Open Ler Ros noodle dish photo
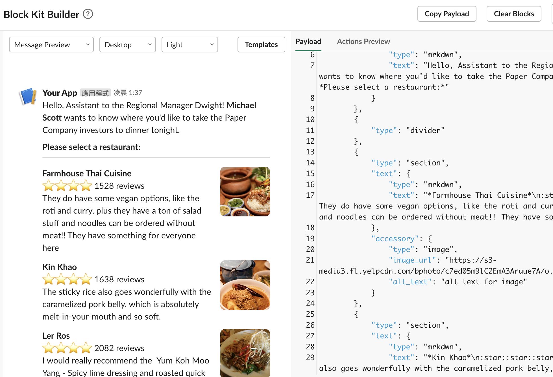553x377 pixels. click(245, 353)
